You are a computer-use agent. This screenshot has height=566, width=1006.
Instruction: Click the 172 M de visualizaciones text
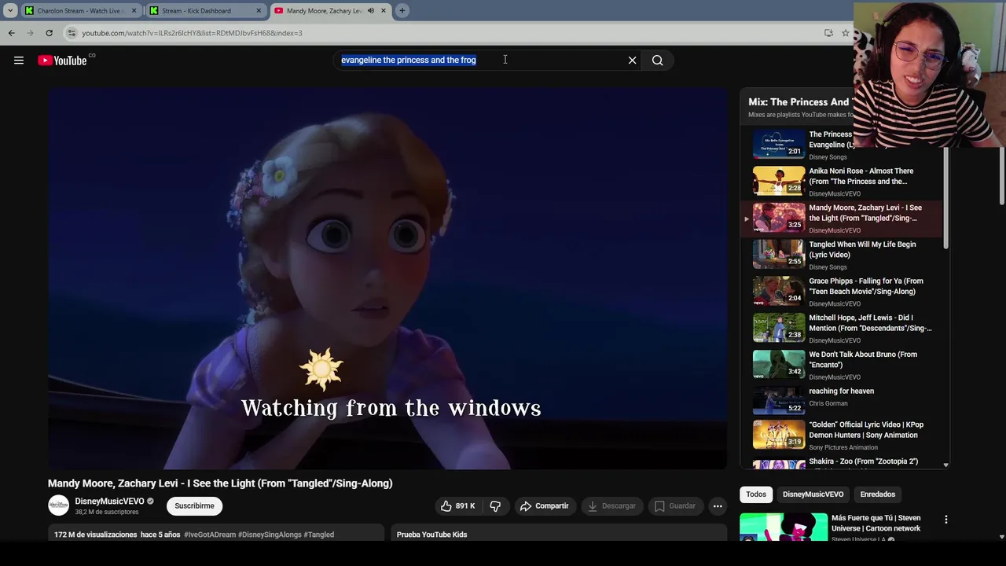coord(96,535)
